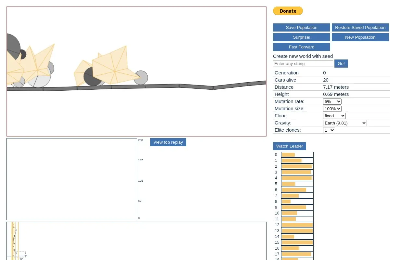Click health bar of car 8
416x260 pixels.
(297, 201)
